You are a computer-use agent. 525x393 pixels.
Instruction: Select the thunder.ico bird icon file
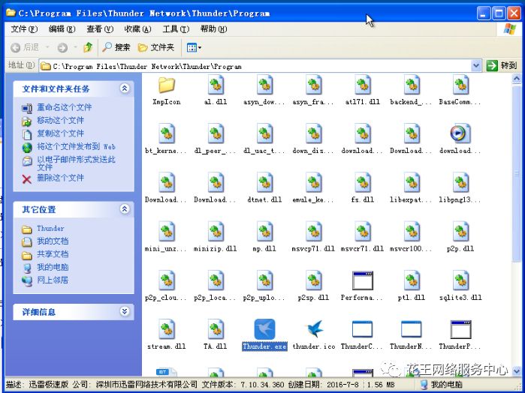(313, 330)
